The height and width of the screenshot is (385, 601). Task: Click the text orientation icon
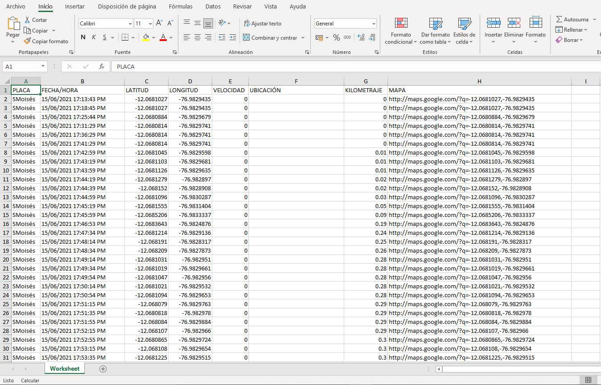[223, 23]
